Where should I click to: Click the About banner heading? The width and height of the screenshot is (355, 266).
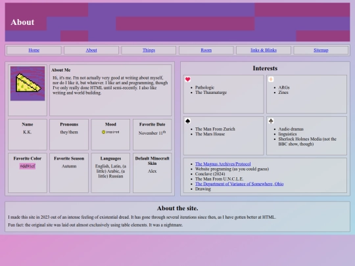[22, 22]
